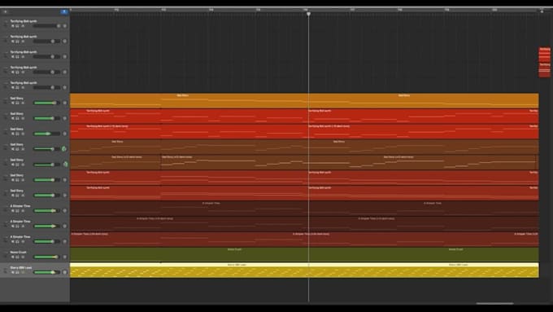Click the add track plus button
Image resolution: width=553 pixels, height=312 pixels.
[x=5, y=11]
